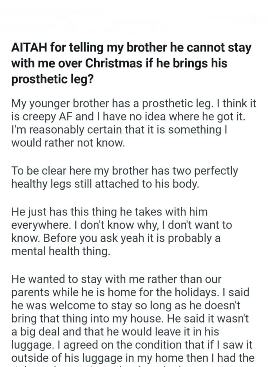268x367 pixels.
Task: Click the paragraph starting "To be clear here"
Action: [124, 177]
